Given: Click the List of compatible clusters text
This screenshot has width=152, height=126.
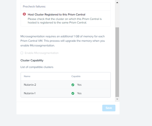Looking at the screenshot, I should [37, 67].
